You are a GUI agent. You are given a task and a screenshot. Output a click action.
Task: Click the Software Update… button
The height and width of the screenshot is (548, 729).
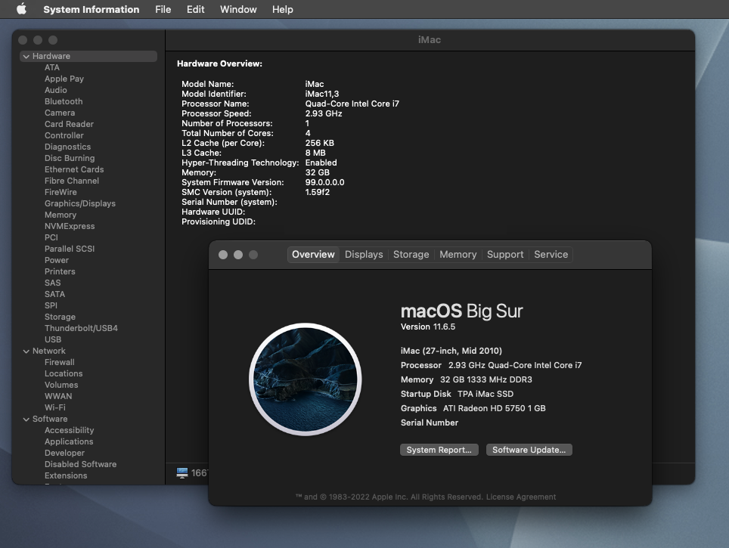[x=529, y=450]
